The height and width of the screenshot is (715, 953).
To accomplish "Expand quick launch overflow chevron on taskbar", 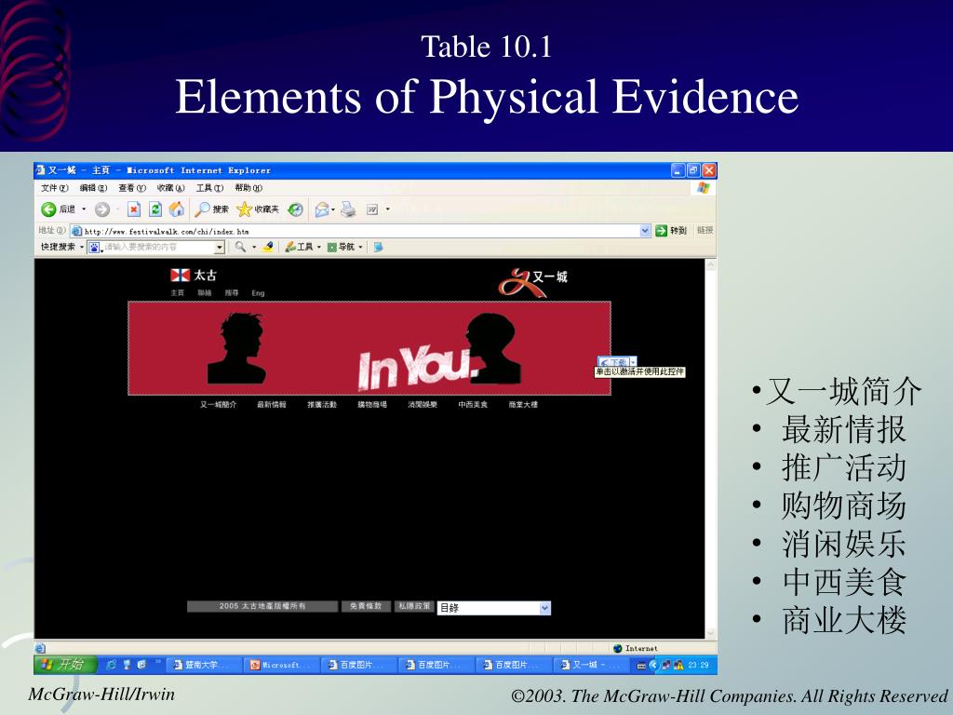I will pyautogui.click(x=158, y=661).
